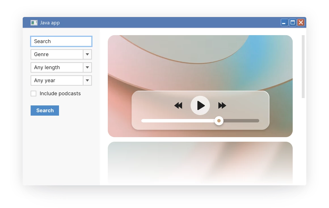Click the skip-forward double-arrow icon
Viewport: 329px width, 208px height.
(222, 105)
